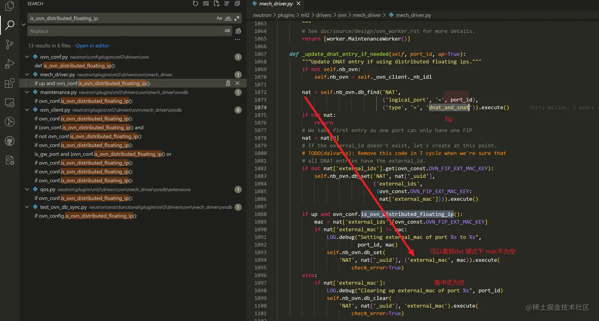
Task: Open the Run and Debug view
Action: coord(10,64)
